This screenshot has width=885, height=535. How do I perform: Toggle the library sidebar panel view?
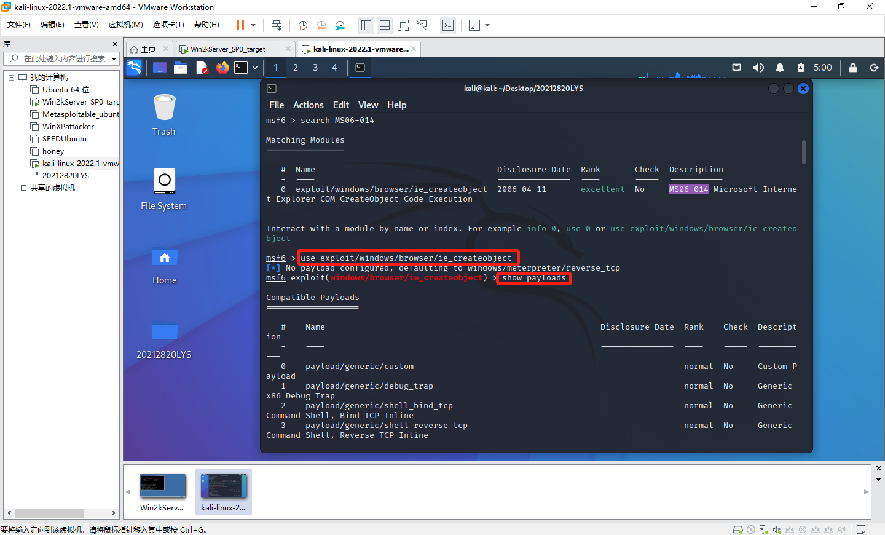coord(366,25)
